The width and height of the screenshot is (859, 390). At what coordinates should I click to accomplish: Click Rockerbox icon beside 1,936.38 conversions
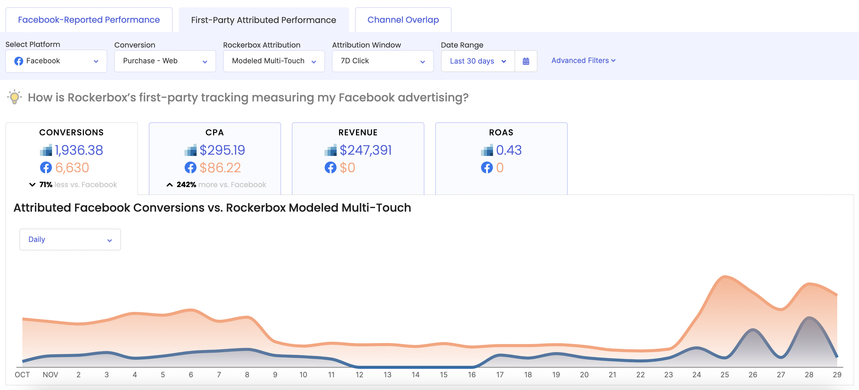pyautogui.click(x=46, y=150)
